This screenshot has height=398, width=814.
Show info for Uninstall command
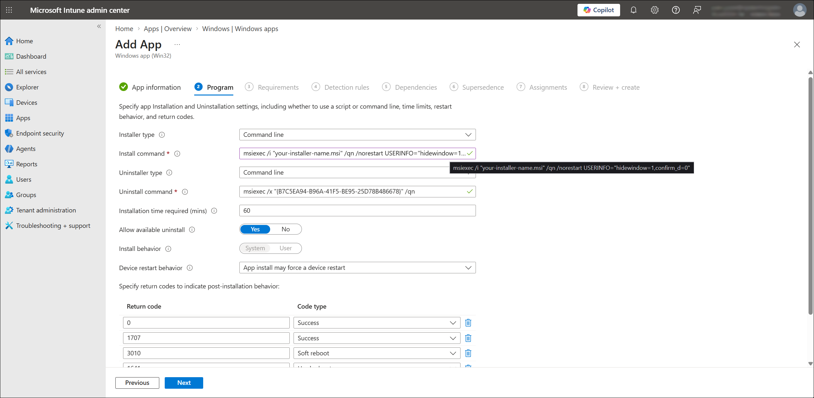[x=185, y=192]
